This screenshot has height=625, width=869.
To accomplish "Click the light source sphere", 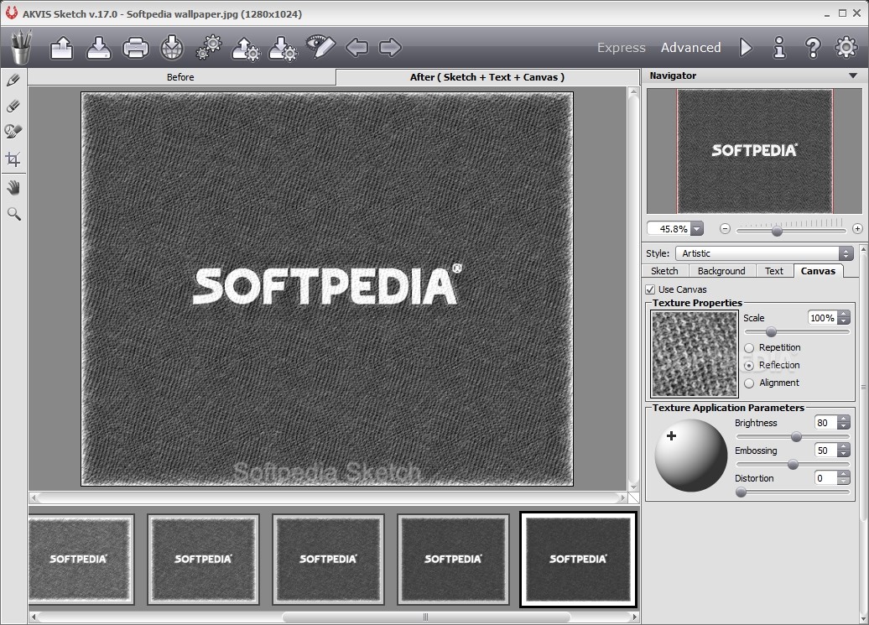I will coord(690,456).
